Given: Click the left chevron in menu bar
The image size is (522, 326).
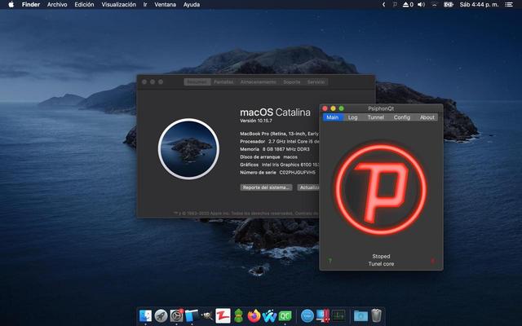Looking at the screenshot, I should 383,4.
